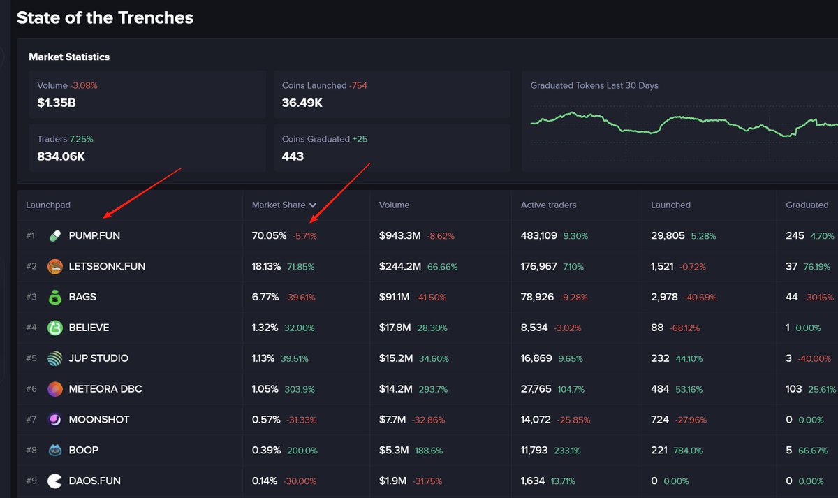The image size is (838, 498).
Task: Open the LETSBONK.FUN launchpad row
Action: click(x=427, y=267)
